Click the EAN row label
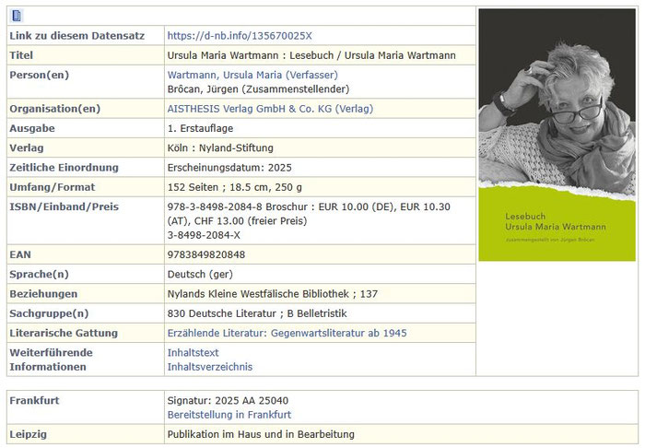This screenshot has width=645, height=448. tap(20, 254)
